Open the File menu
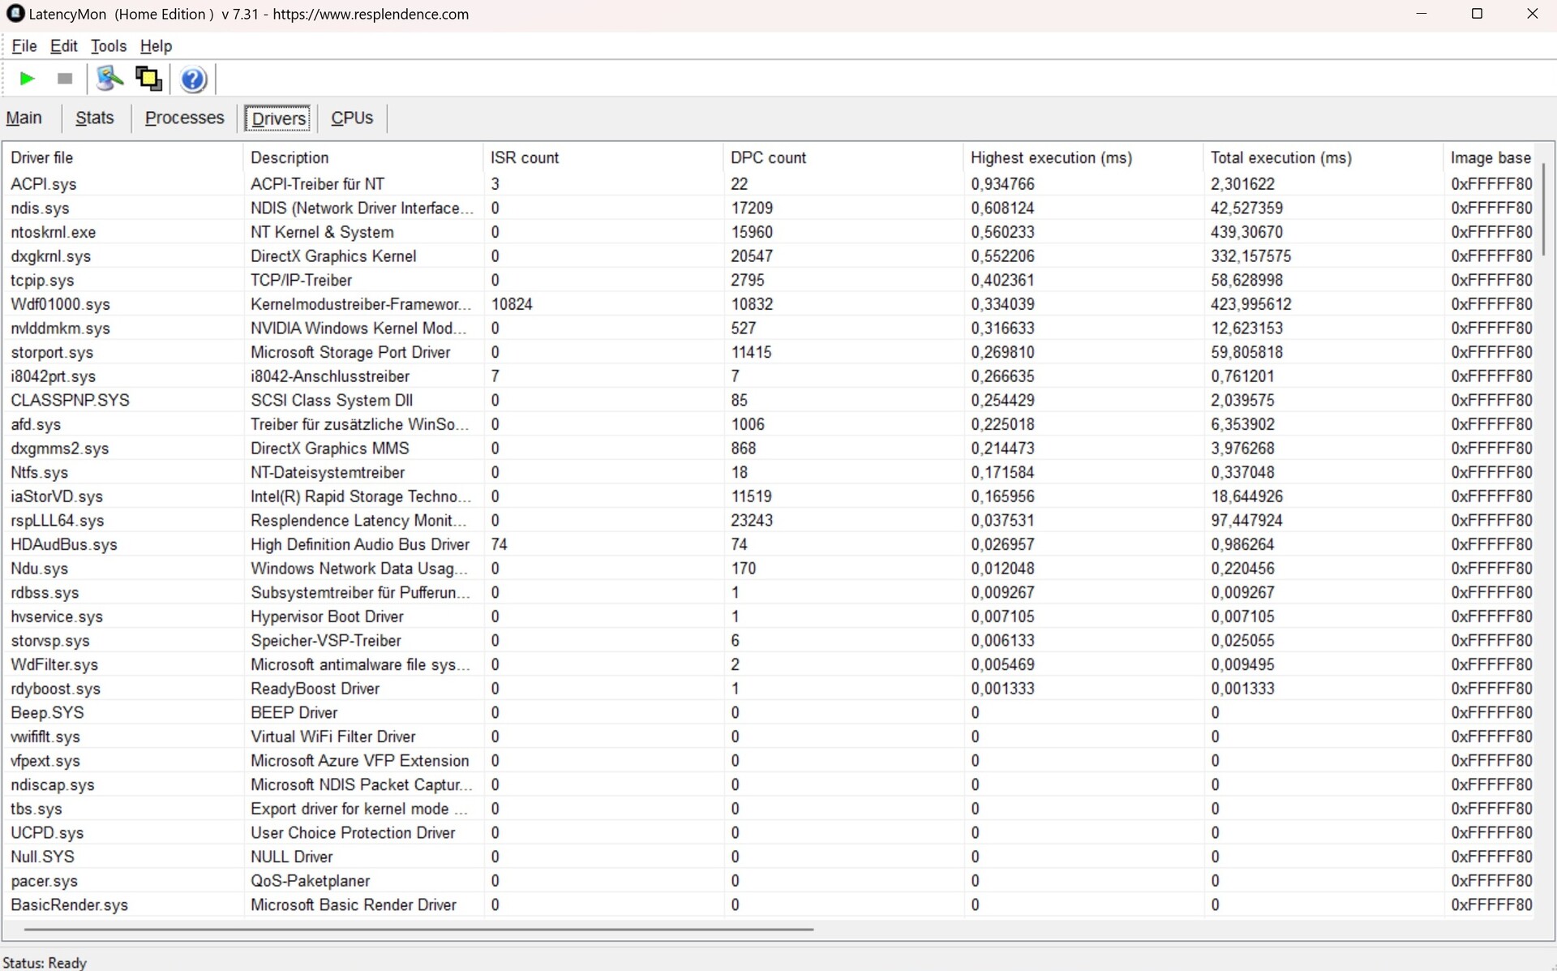The image size is (1557, 971). 24,46
